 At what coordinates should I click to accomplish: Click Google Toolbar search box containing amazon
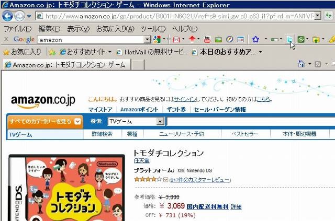(91, 40)
